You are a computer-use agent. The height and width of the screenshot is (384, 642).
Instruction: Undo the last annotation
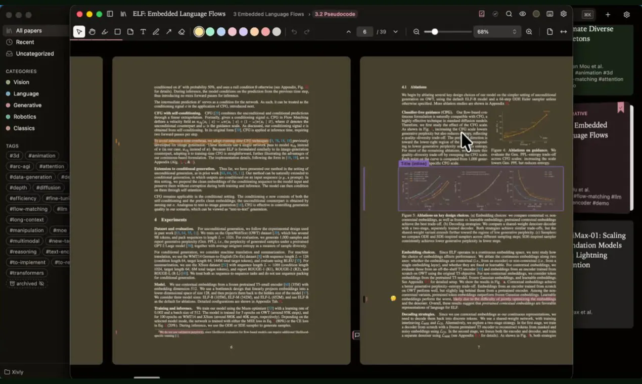[x=294, y=32]
